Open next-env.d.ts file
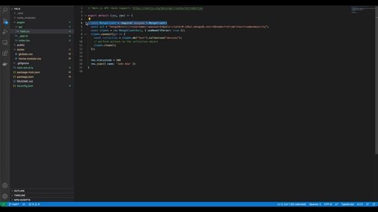The width and height of the screenshot is (378, 212). point(42,68)
